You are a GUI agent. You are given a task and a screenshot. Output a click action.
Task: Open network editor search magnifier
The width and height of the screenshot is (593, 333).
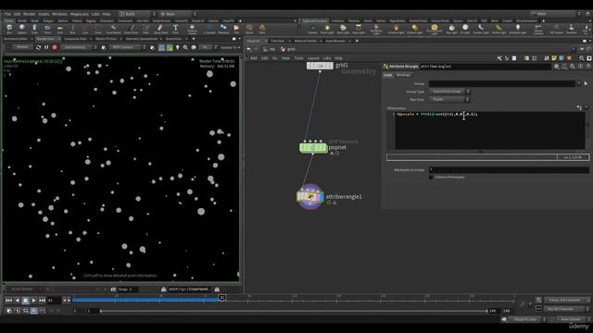coord(582,58)
